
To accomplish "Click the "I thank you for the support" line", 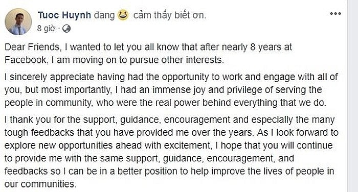I will point(169,119).
